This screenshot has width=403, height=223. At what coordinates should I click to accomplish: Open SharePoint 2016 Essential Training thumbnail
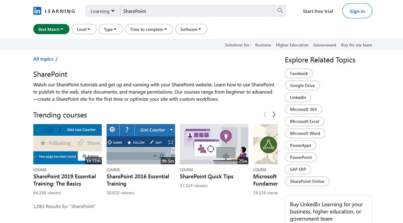(x=141, y=144)
